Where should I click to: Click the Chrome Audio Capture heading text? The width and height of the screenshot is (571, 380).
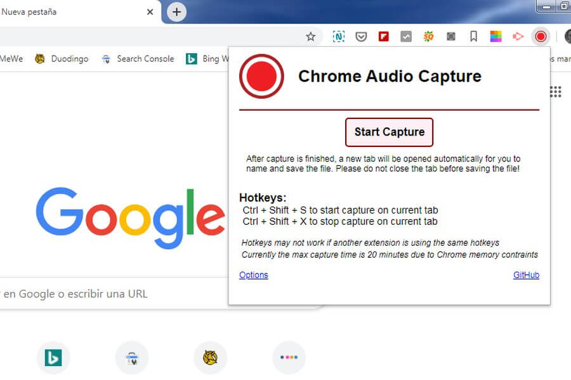tap(390, 77)
